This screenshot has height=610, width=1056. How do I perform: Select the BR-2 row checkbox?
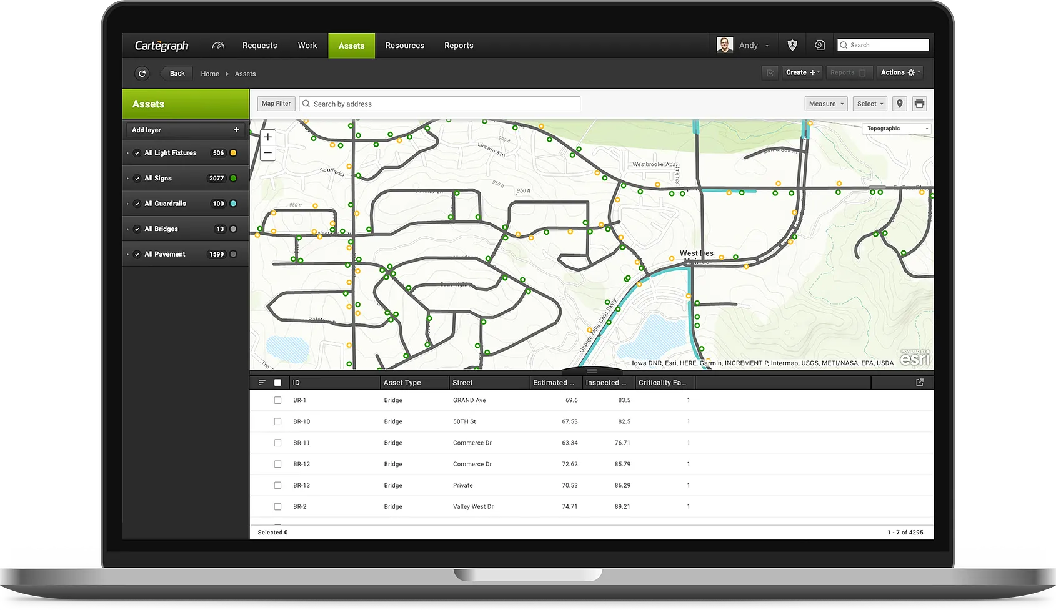[277, 506]
